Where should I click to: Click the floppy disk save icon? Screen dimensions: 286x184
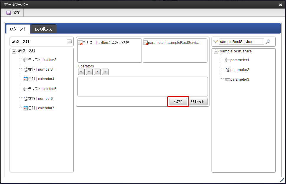8,13
